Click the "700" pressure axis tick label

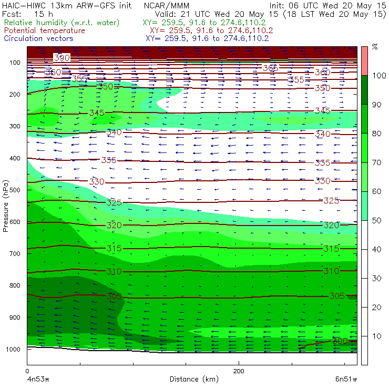coord(15,254)
